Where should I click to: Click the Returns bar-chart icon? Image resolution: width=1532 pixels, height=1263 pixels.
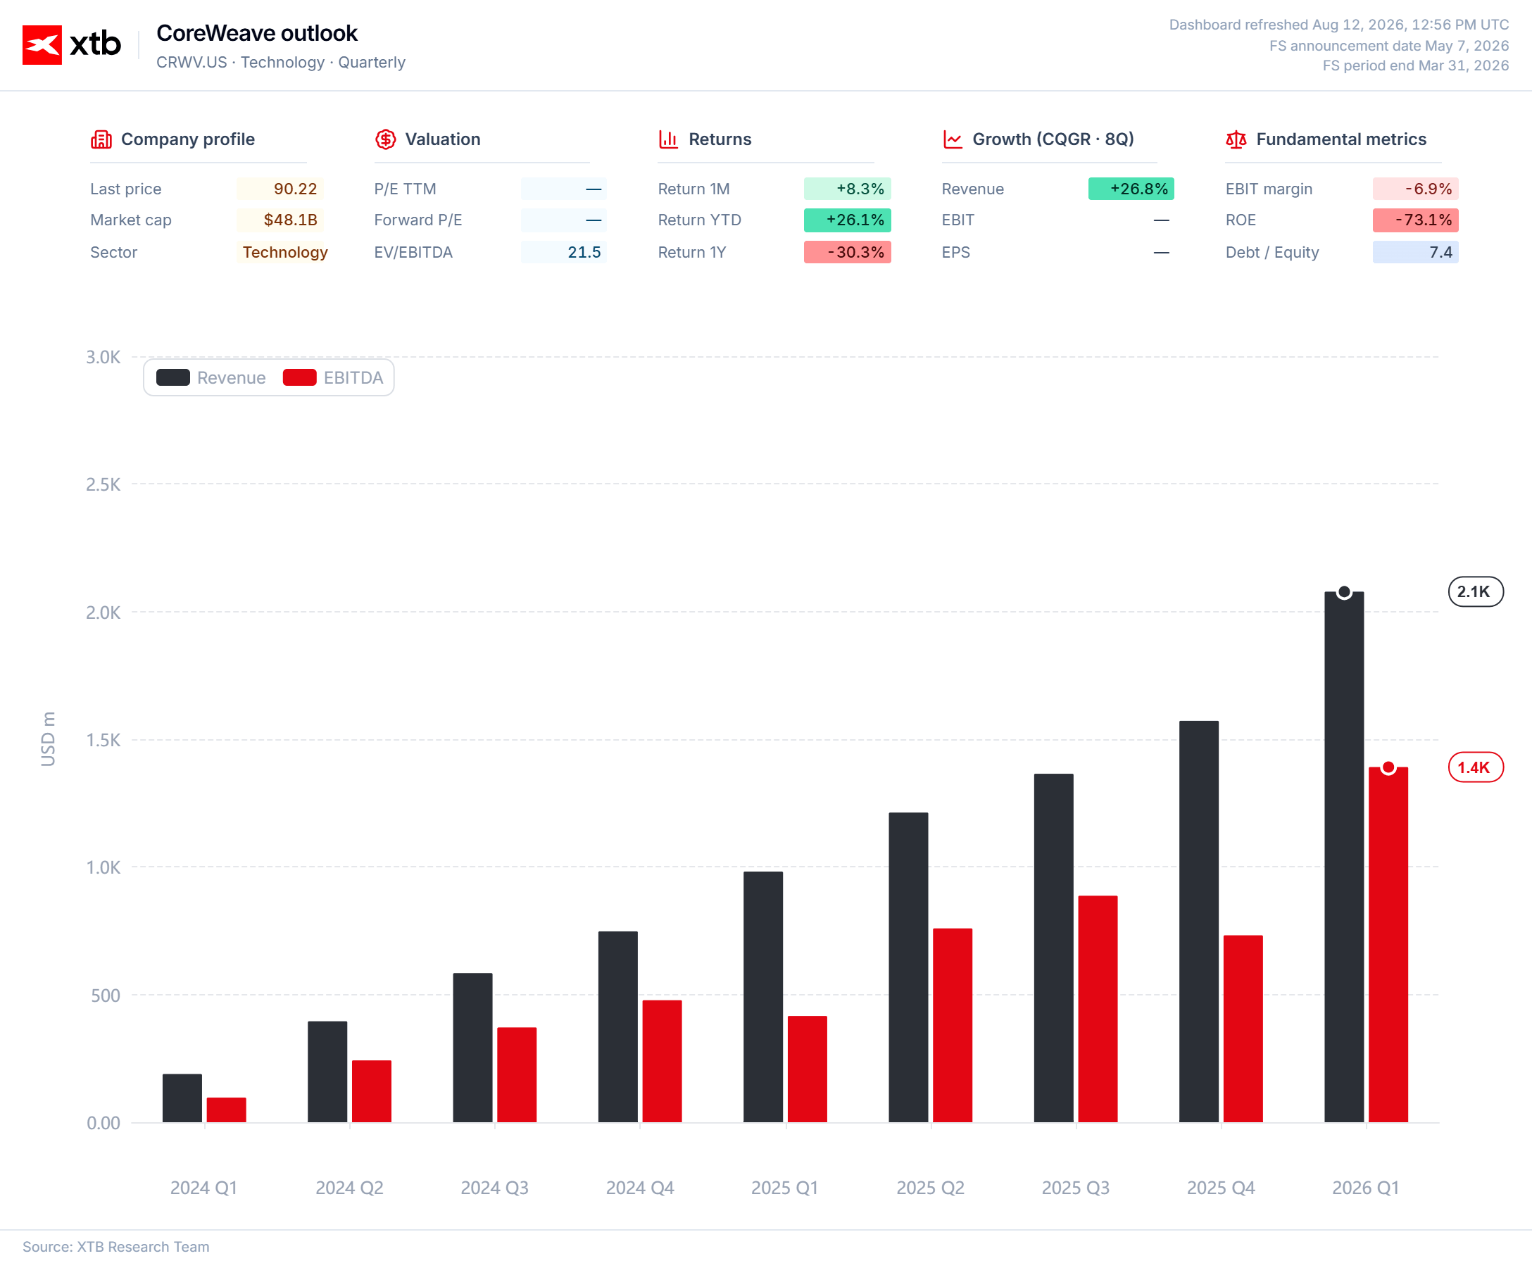click(x=669, y=139)
